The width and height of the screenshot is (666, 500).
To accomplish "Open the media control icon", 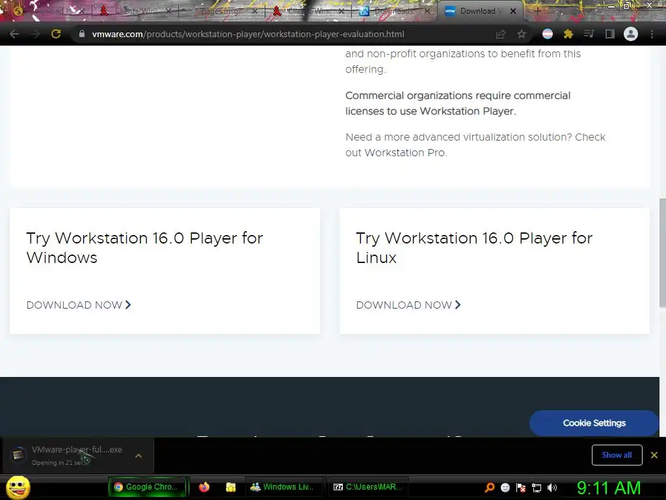I will (x=589, y=34).
